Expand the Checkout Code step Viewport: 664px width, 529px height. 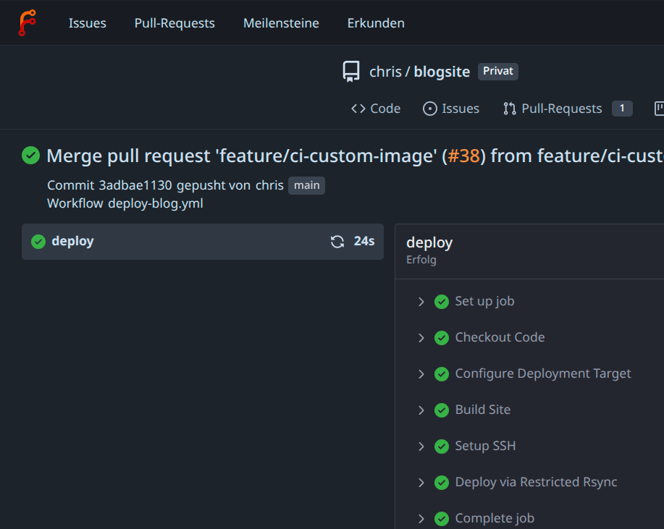pos(422,337)
